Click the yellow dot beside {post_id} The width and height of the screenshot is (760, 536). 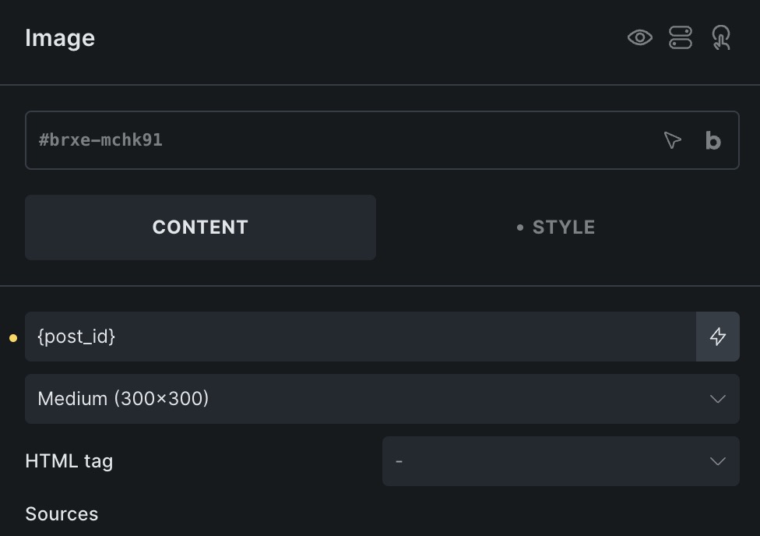[13, 338]
